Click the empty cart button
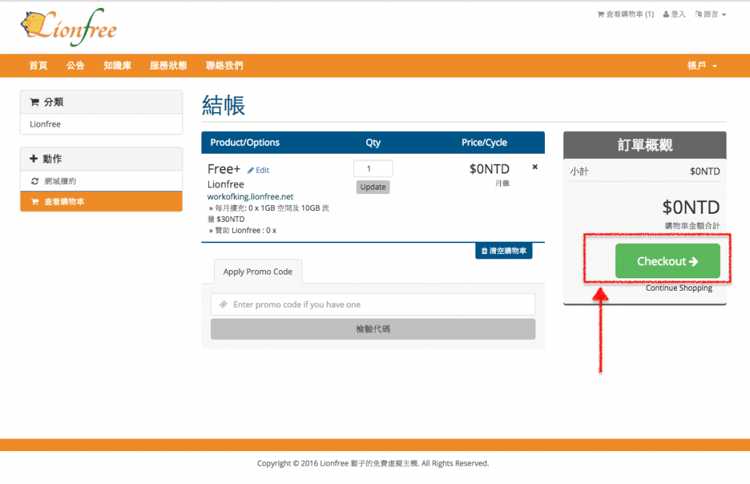The height and width of the screenshot is (484, 750). [x=504, y=251]
